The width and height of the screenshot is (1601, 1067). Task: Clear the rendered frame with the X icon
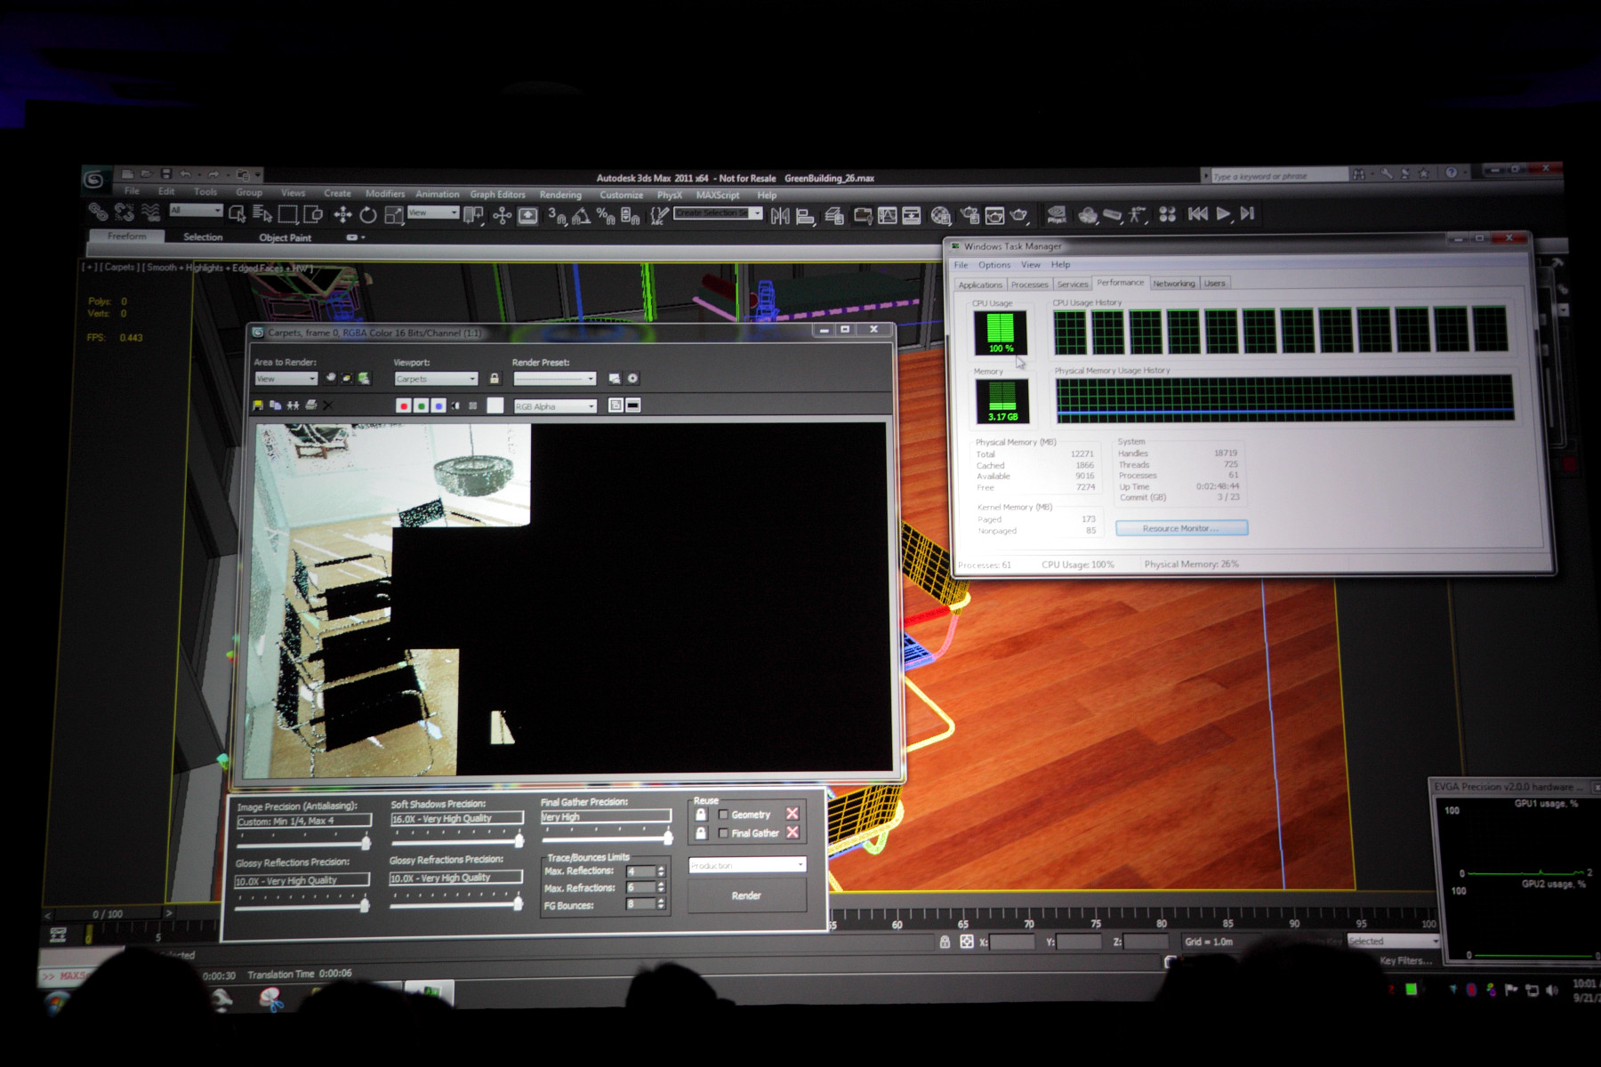click(x=327, y=405)
